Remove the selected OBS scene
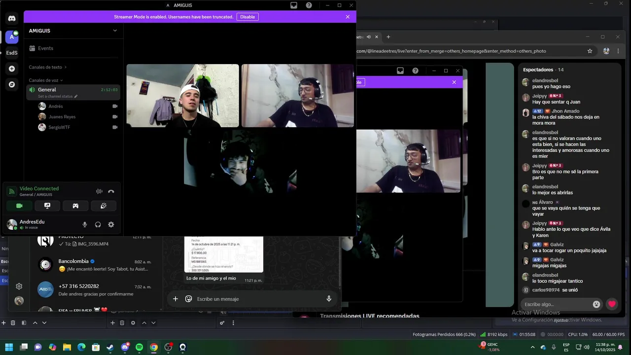631x355 pixels. (x=13, y=323)
